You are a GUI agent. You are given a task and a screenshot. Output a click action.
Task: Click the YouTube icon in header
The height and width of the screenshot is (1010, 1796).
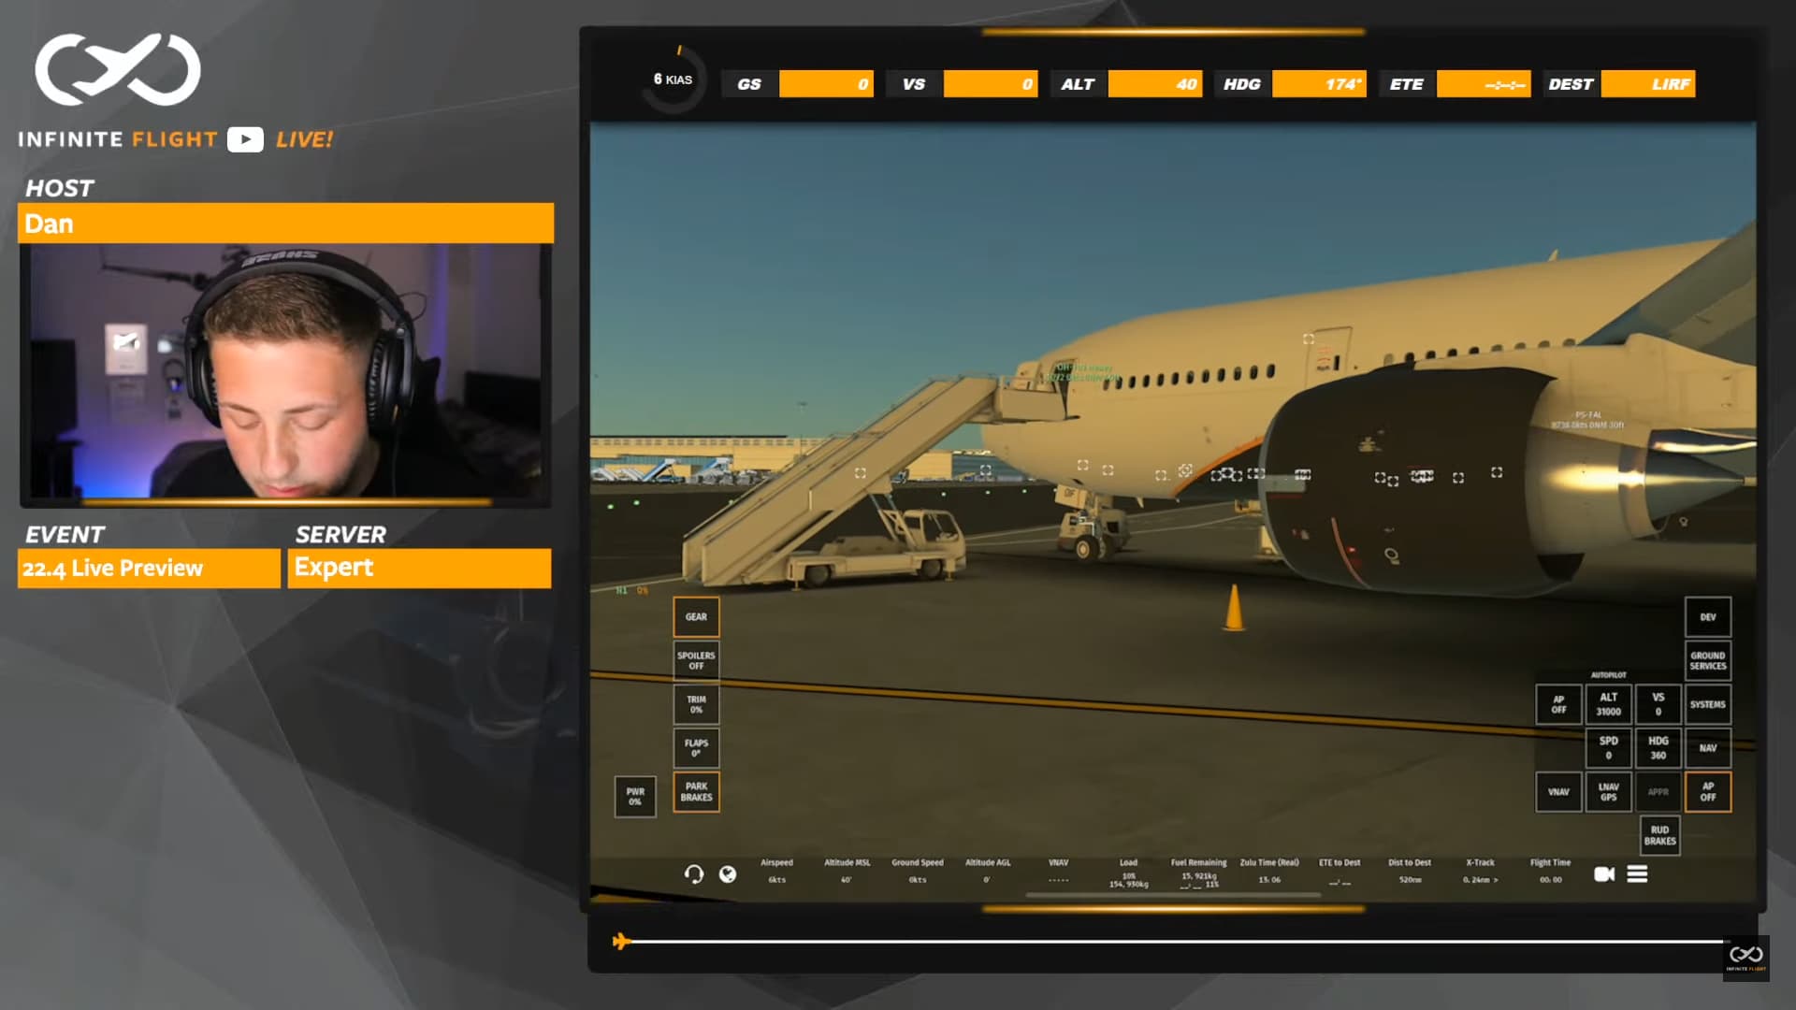[245, 139]
